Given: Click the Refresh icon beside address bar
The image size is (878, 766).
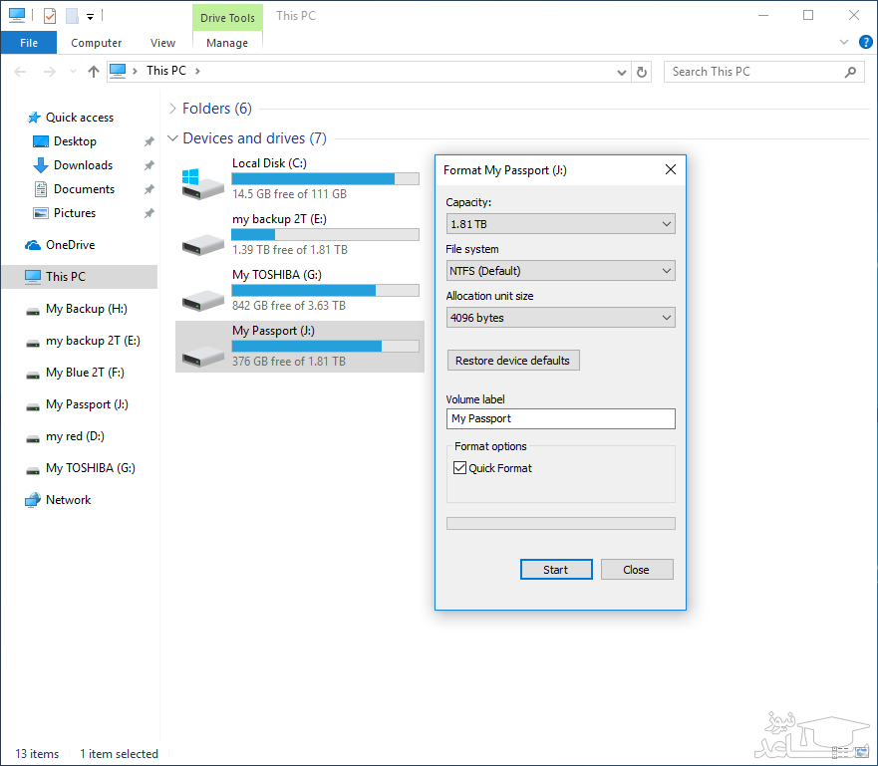Looking at the screenshot, I should tap(643, 72).
